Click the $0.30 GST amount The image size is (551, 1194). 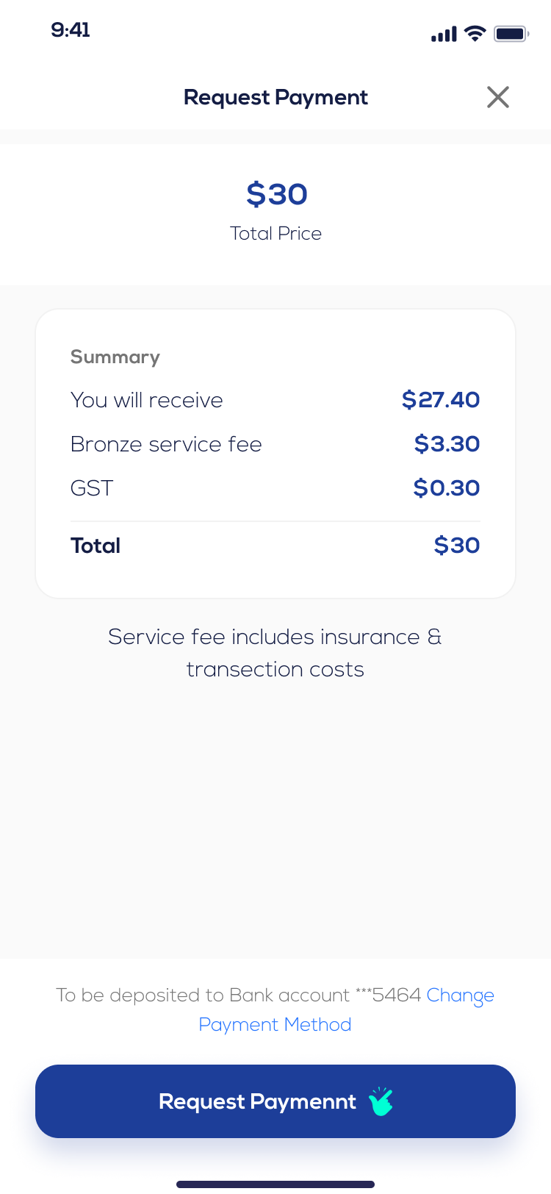pyautogui.click(x=446, y=488)
